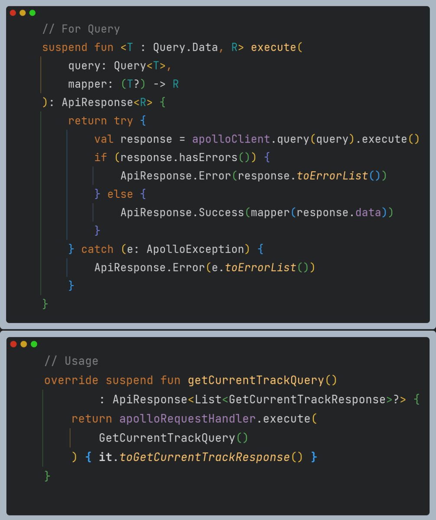Click the yellow minimize dot of the top code window
436x520 pixels.
(x=23, y=13)
